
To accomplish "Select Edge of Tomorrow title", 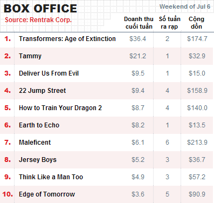I will click(x=47, y=194).
